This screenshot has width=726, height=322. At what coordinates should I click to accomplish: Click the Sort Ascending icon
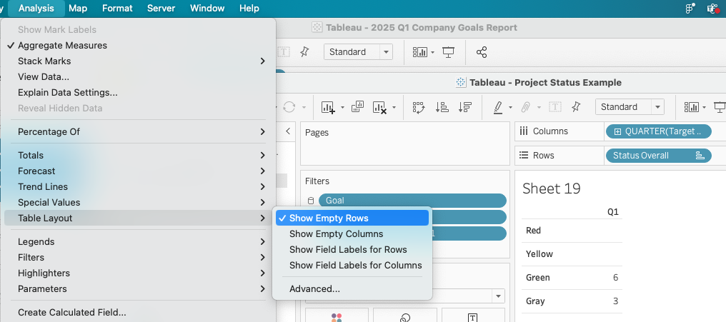coord(442,107)
